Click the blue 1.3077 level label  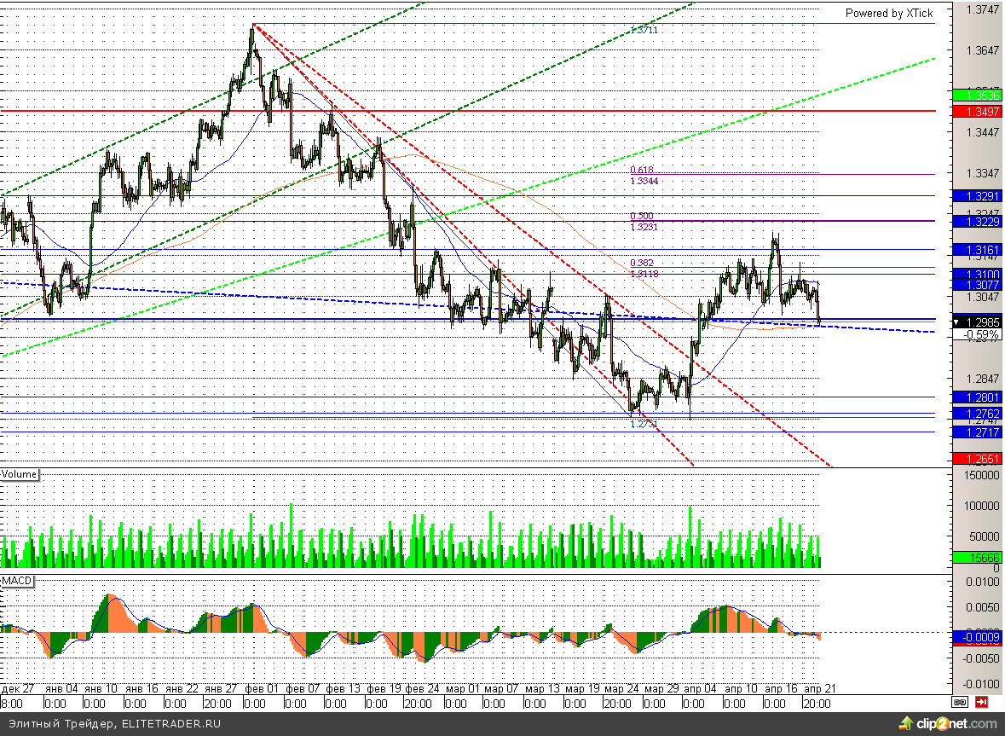[978, 285]
